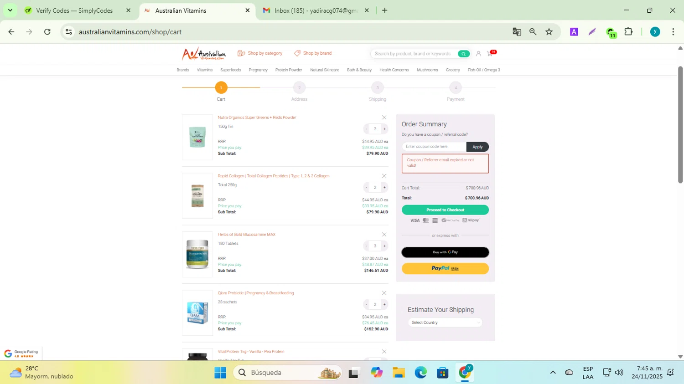Focus the product search field
Image resolution: width=684 pixels, height=384 pixels.
point(415,54)
